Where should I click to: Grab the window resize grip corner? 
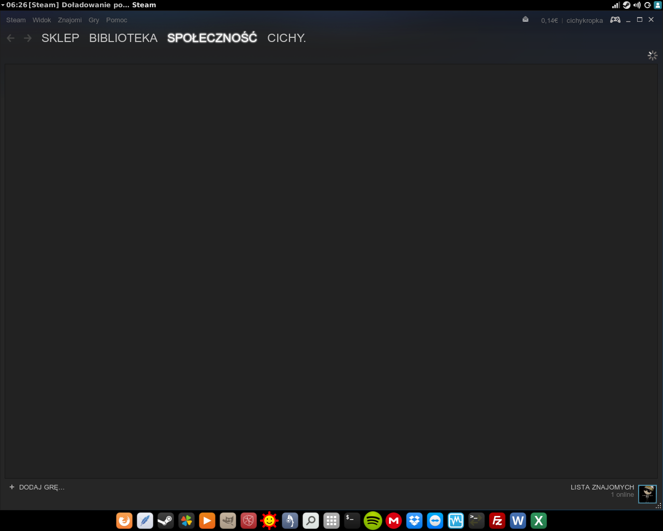coord(659,506)
